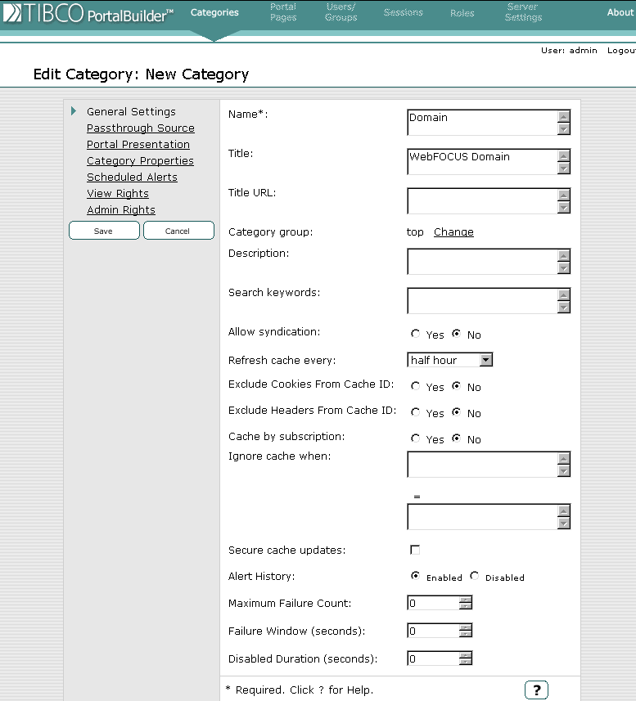Viewport: 636px width, 701px height.
Task: Click the TIBCO PortalBuilder logo
Action: pyautogui.click(x=88, y=14)
